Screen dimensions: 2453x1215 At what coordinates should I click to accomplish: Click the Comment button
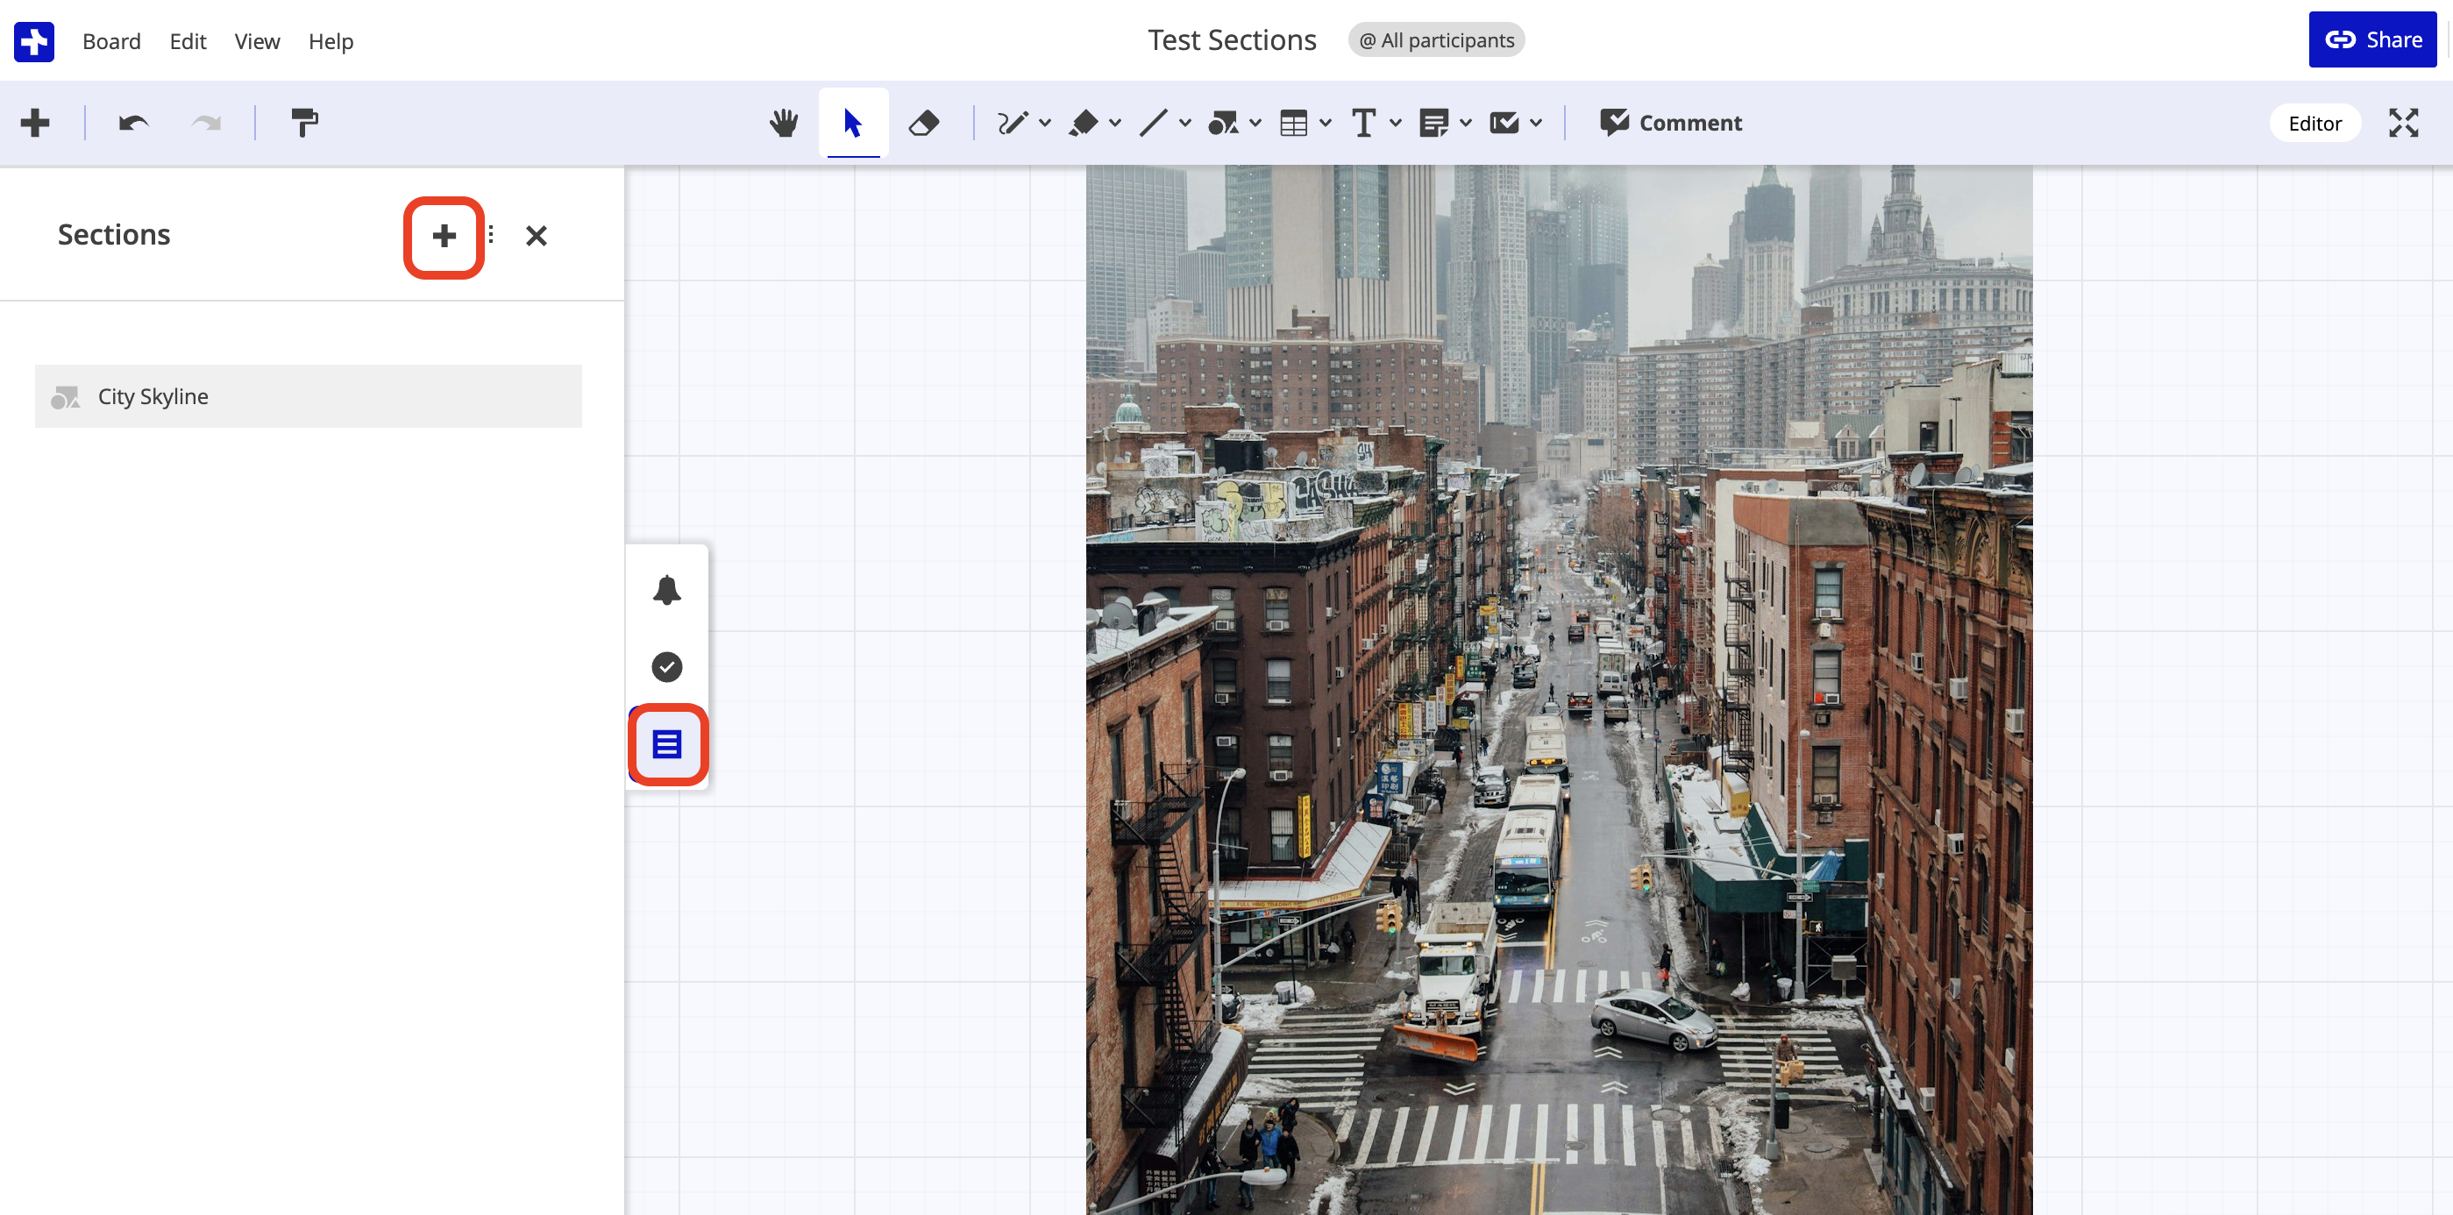point(1671,123)
